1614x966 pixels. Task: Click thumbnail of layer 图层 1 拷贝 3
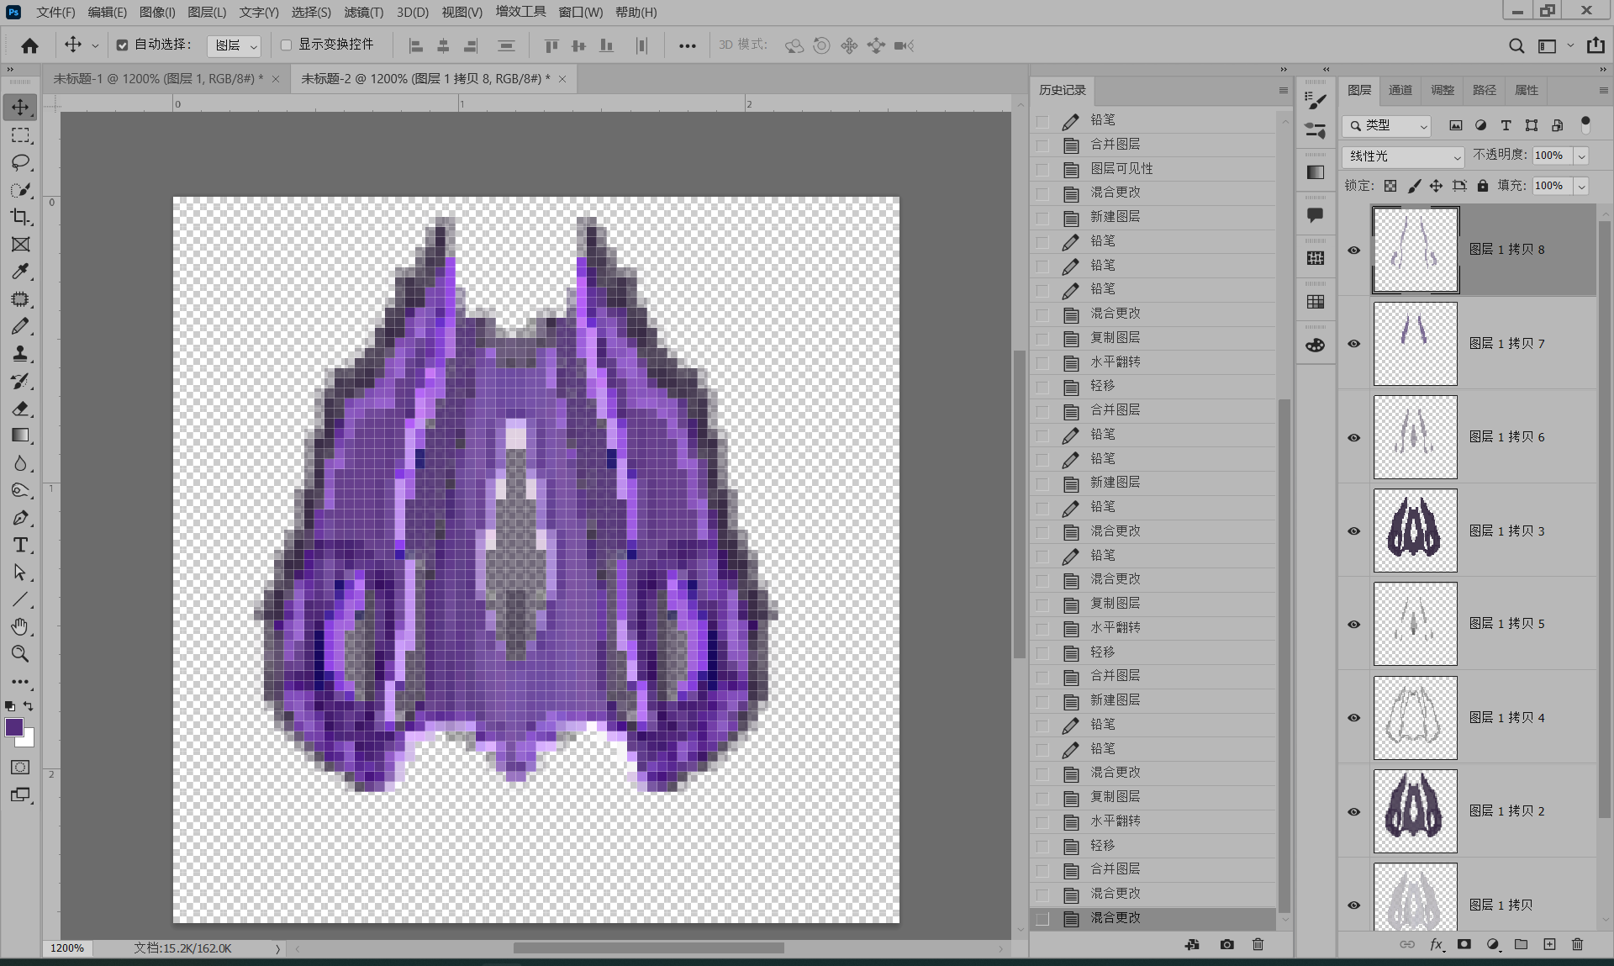tap(1416, 531)
